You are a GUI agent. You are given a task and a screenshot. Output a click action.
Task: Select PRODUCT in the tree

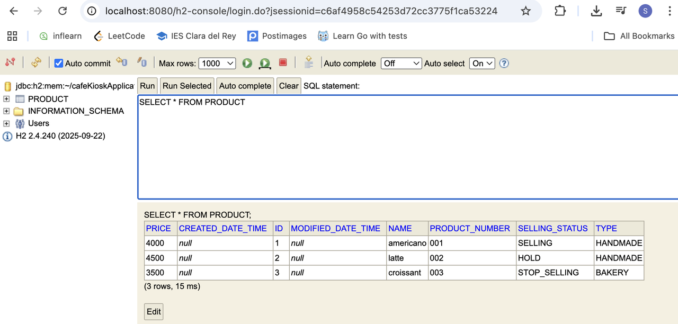48,99
